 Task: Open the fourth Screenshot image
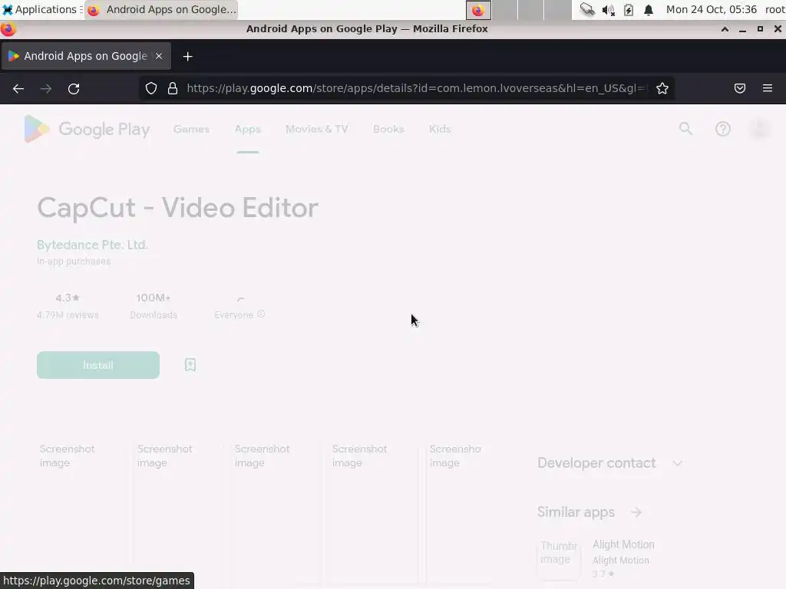[x=374, y=516]
